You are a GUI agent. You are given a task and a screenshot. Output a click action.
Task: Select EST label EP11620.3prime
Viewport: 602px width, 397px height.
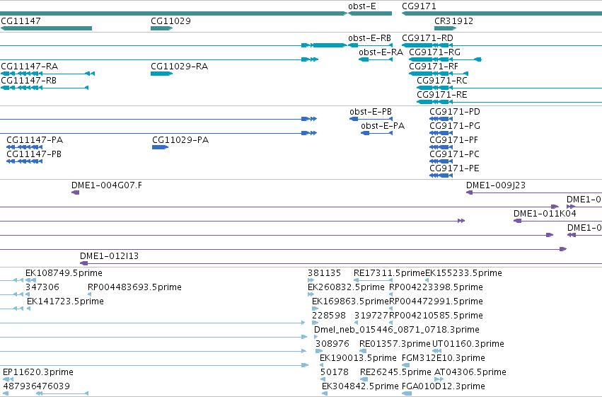pyautogui.click(x=38, y=373)
